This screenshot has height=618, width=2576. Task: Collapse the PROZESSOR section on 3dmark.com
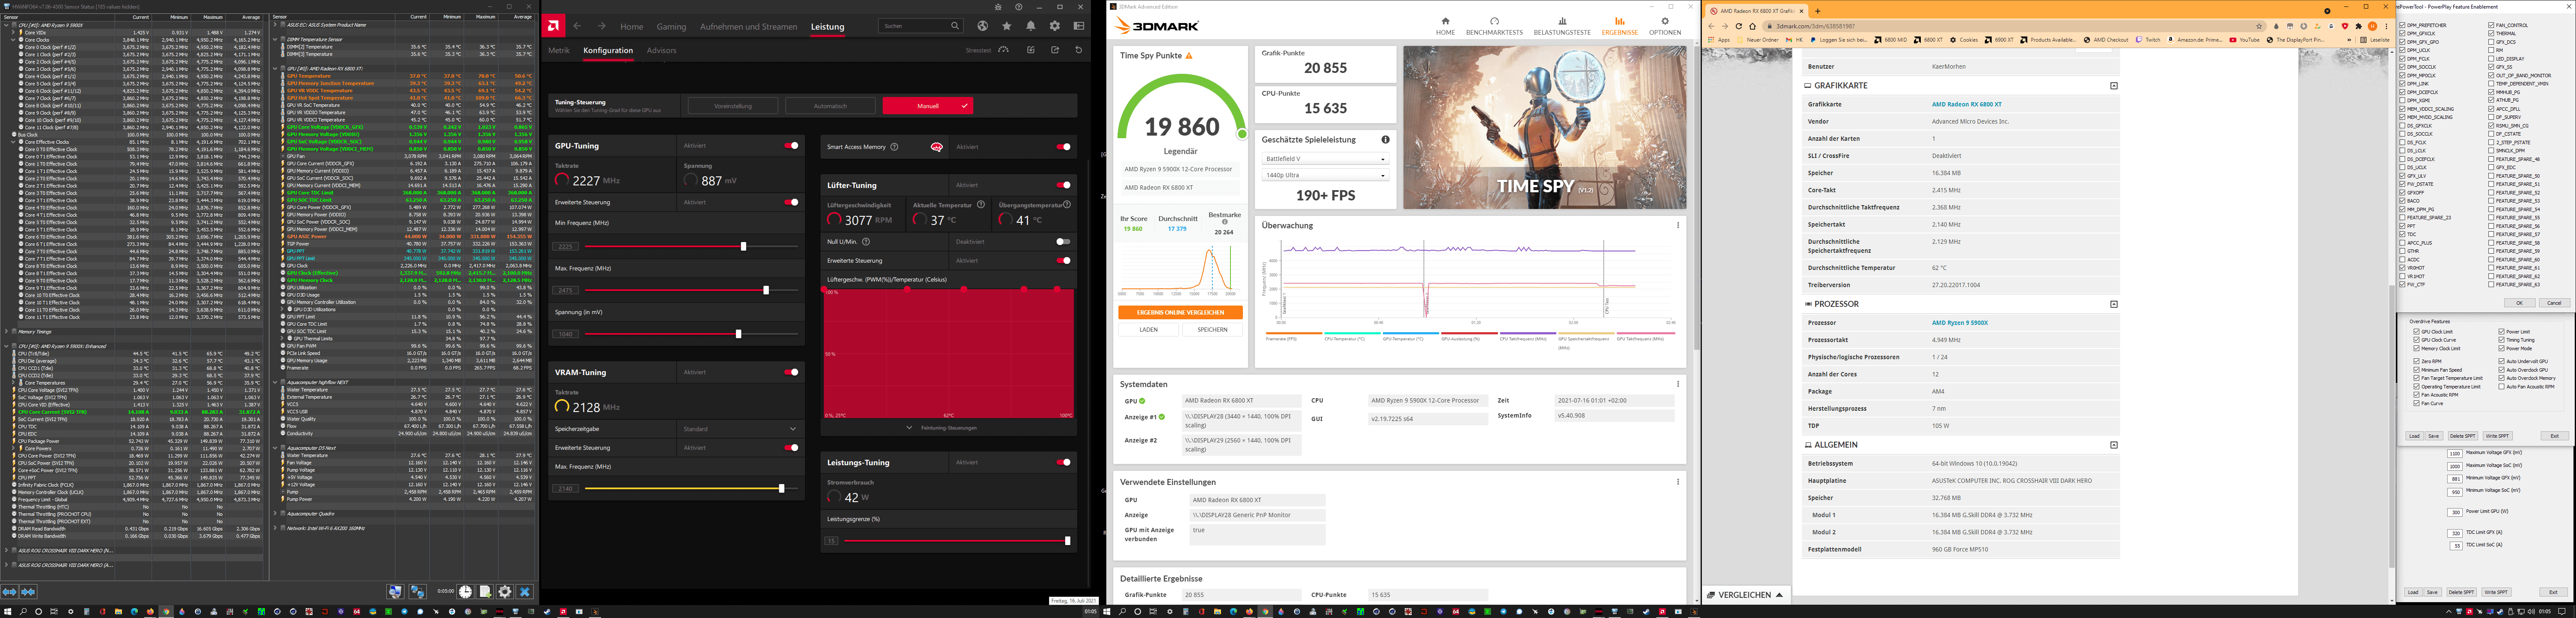tap(2113, 304)
